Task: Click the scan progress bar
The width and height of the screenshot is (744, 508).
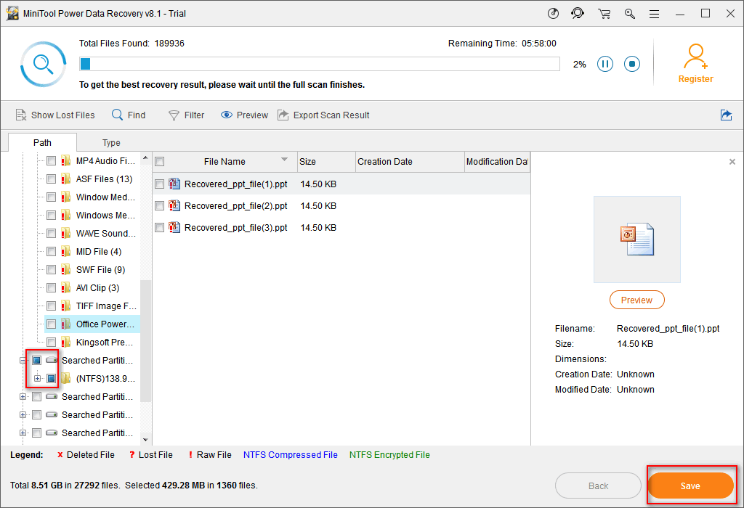Action: (320, 64)
